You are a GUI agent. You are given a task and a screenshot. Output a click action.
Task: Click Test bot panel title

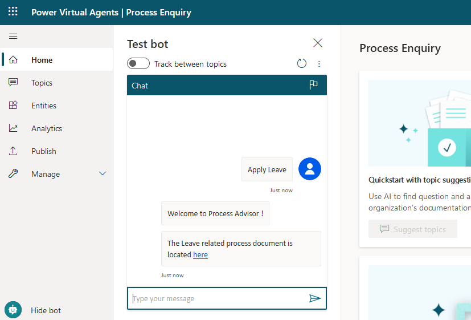(148, 44)
